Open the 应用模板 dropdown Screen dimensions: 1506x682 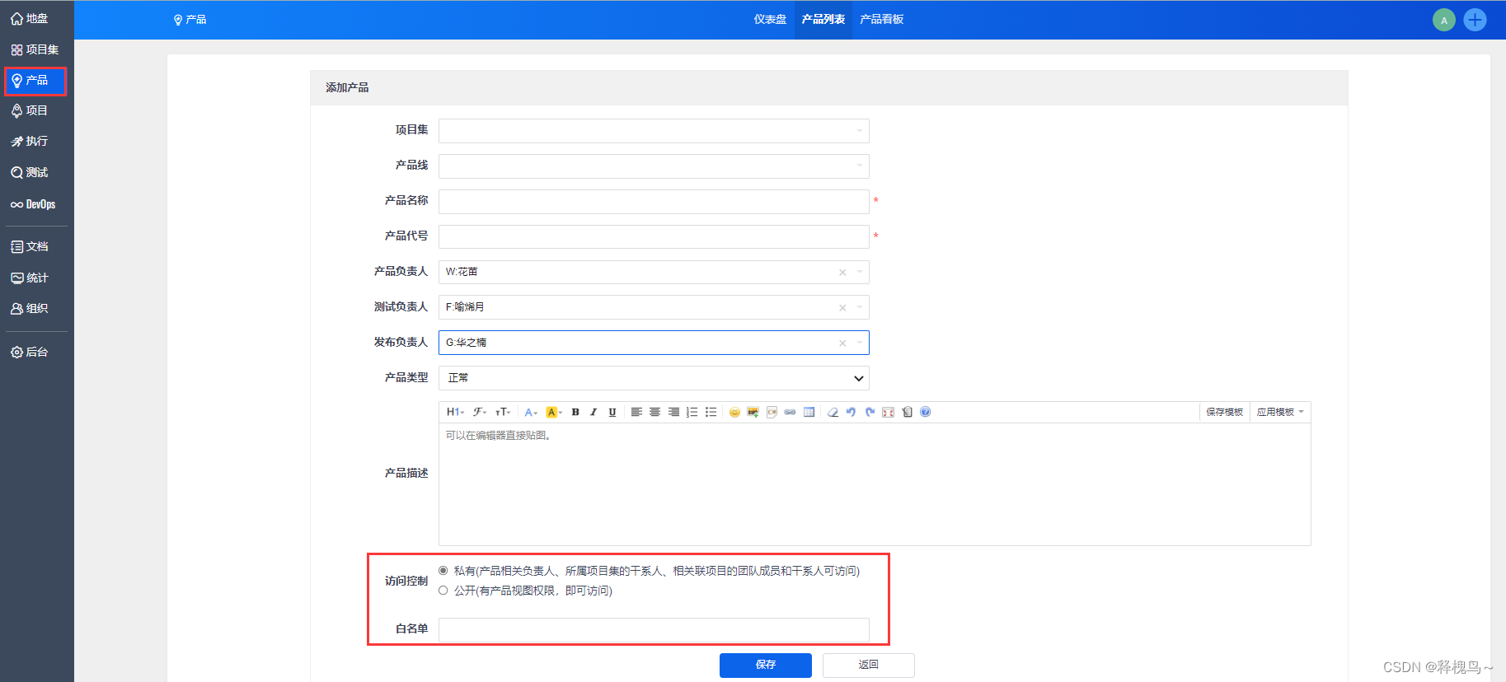1280,412
